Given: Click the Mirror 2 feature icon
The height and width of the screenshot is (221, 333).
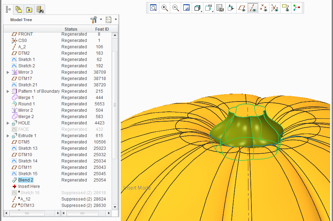Looking at the screenshot, I should (14, 110).
